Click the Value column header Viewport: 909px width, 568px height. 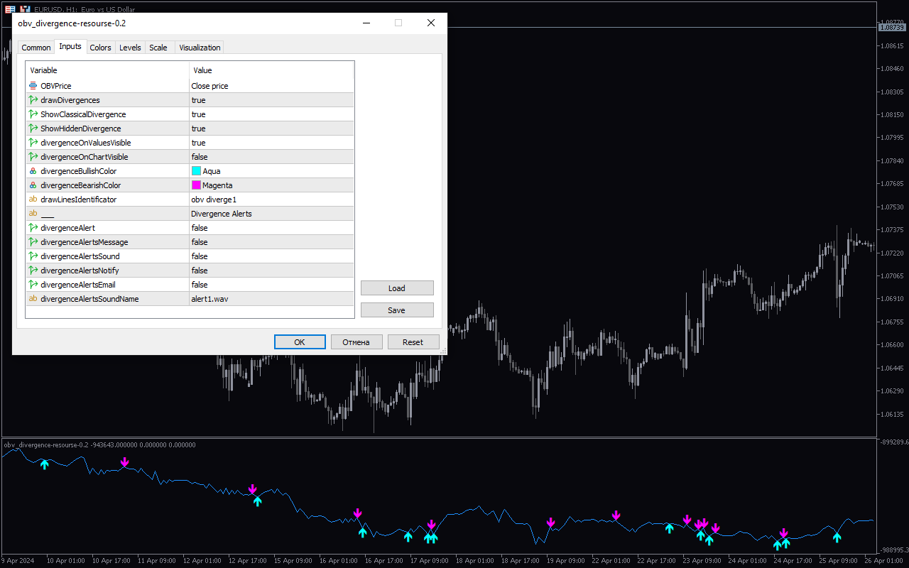point(271,70)
